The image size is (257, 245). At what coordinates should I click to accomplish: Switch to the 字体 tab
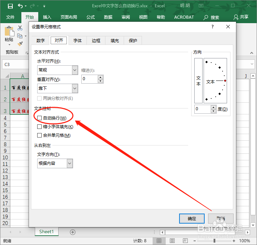tap(78, 40)
